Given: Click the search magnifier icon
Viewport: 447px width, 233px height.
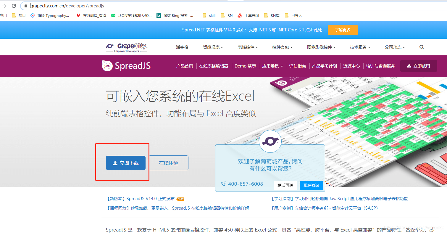Looking at the screenshot, I should (422, 47).
